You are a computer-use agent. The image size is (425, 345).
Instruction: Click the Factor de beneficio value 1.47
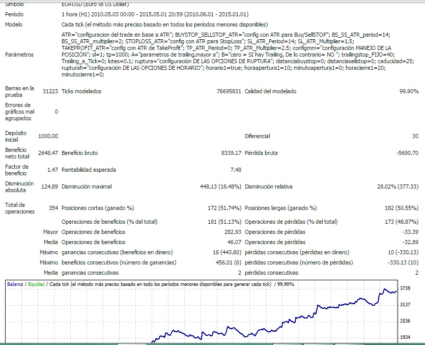[x=52, y=170]
